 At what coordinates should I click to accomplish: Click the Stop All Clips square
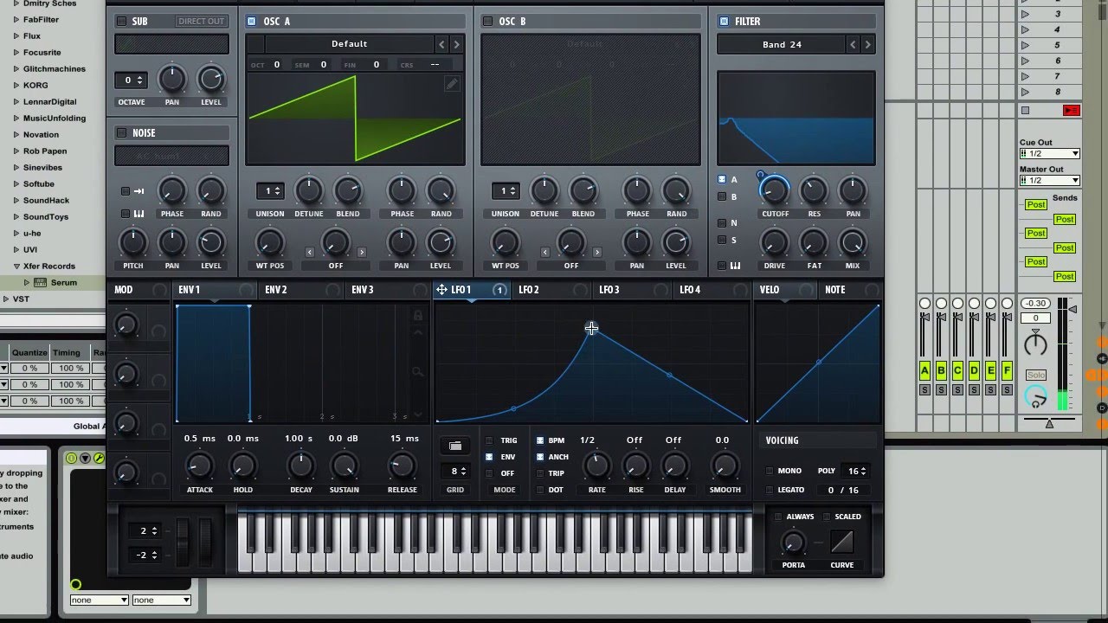(1026, 110)
